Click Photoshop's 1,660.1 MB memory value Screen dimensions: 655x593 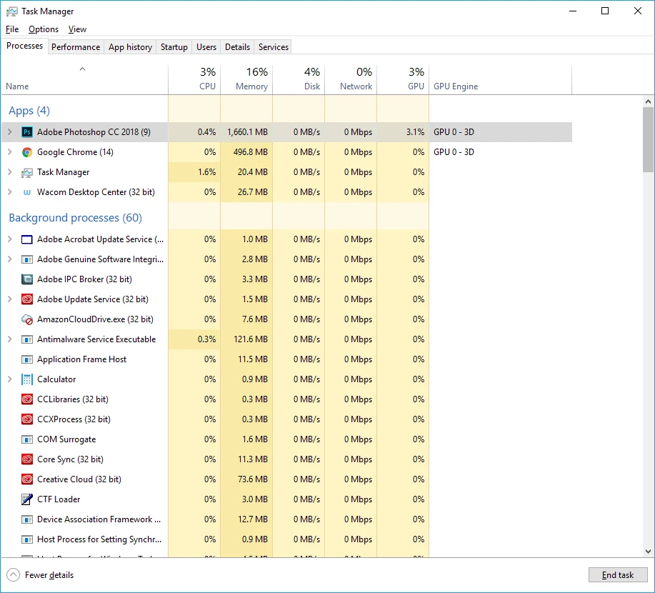(x=247, y=132)
